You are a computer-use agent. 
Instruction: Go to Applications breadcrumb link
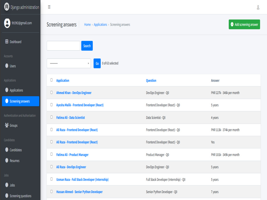click(100, 25)
